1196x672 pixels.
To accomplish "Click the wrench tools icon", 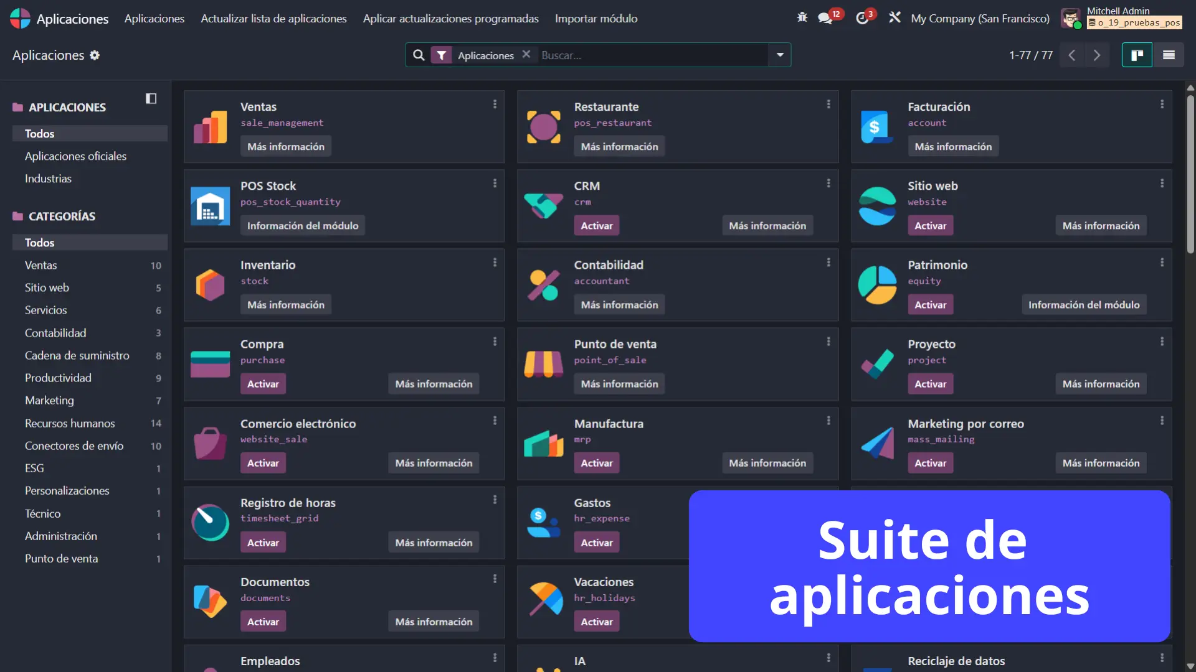I will 895,18.
